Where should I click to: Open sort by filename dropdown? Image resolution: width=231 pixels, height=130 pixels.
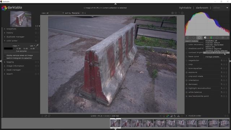[78, 13]
